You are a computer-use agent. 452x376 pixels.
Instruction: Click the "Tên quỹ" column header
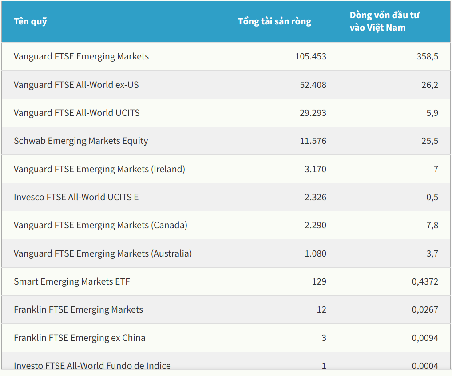pos(30,21)
